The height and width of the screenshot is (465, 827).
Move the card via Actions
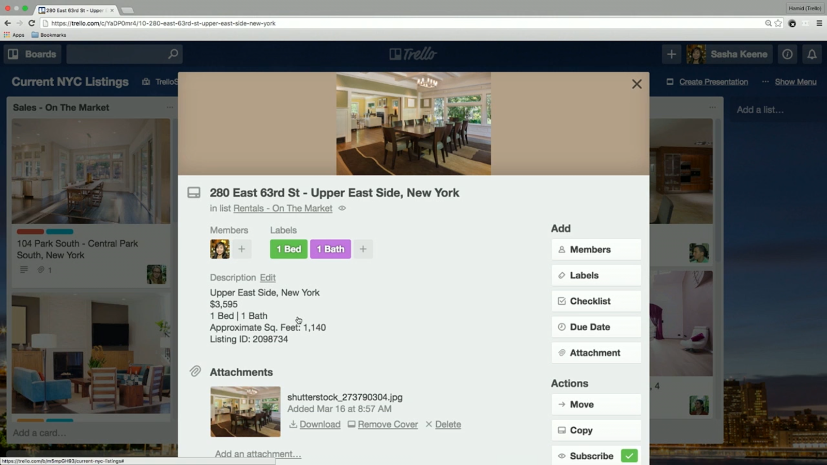(x=596, y=405)
